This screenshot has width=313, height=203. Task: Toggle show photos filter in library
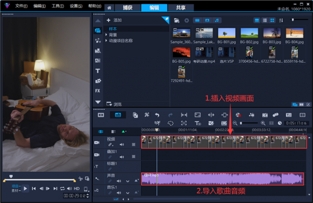207,20
